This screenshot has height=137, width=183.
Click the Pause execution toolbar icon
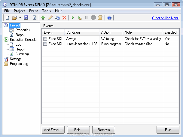click(x=86, y=18)
